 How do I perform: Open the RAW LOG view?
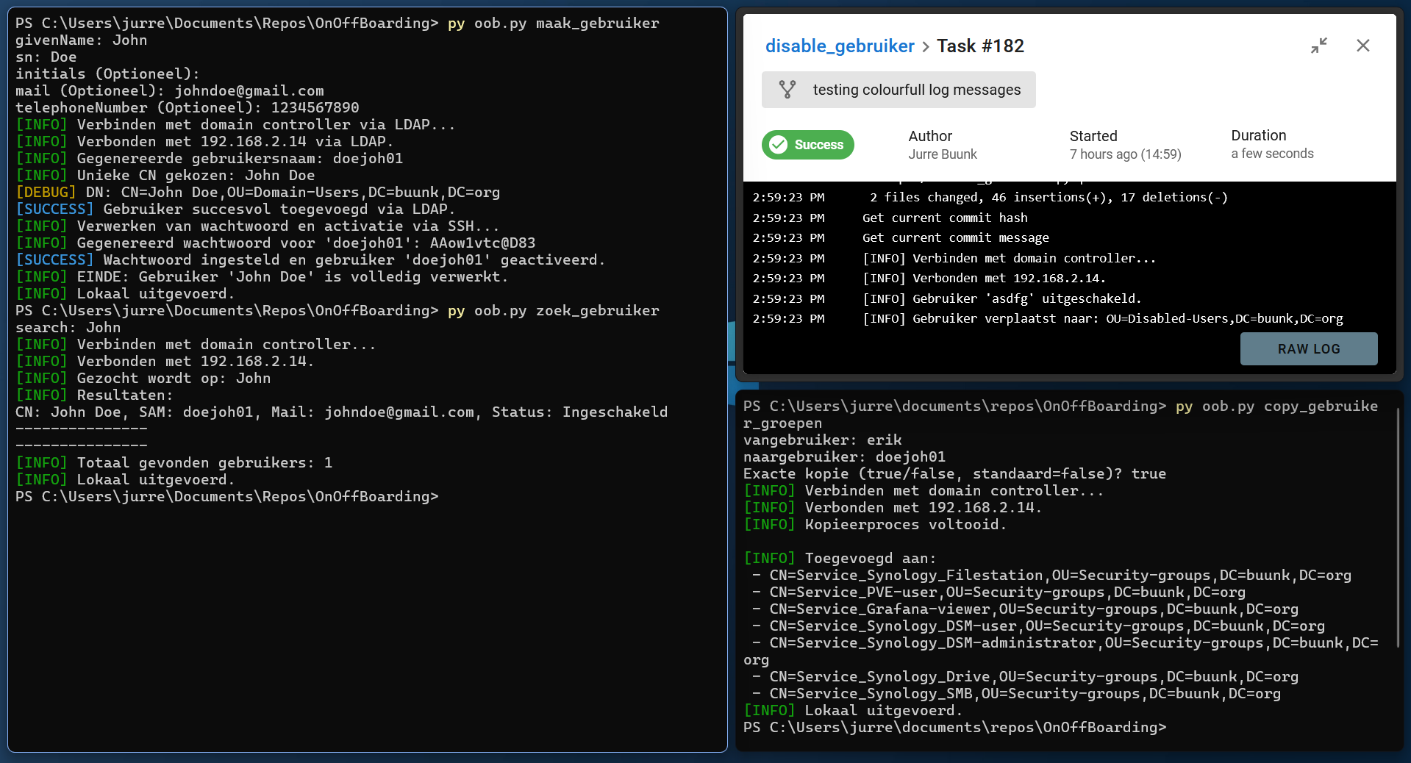pos(1308,349)
